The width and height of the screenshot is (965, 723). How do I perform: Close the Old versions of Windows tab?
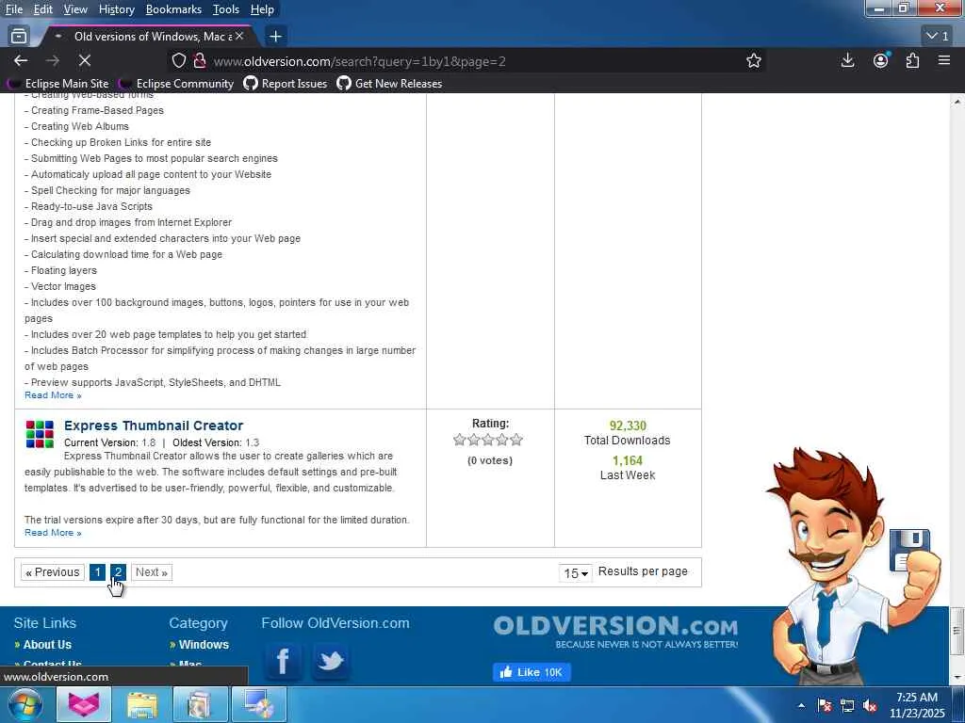point(239,37)
